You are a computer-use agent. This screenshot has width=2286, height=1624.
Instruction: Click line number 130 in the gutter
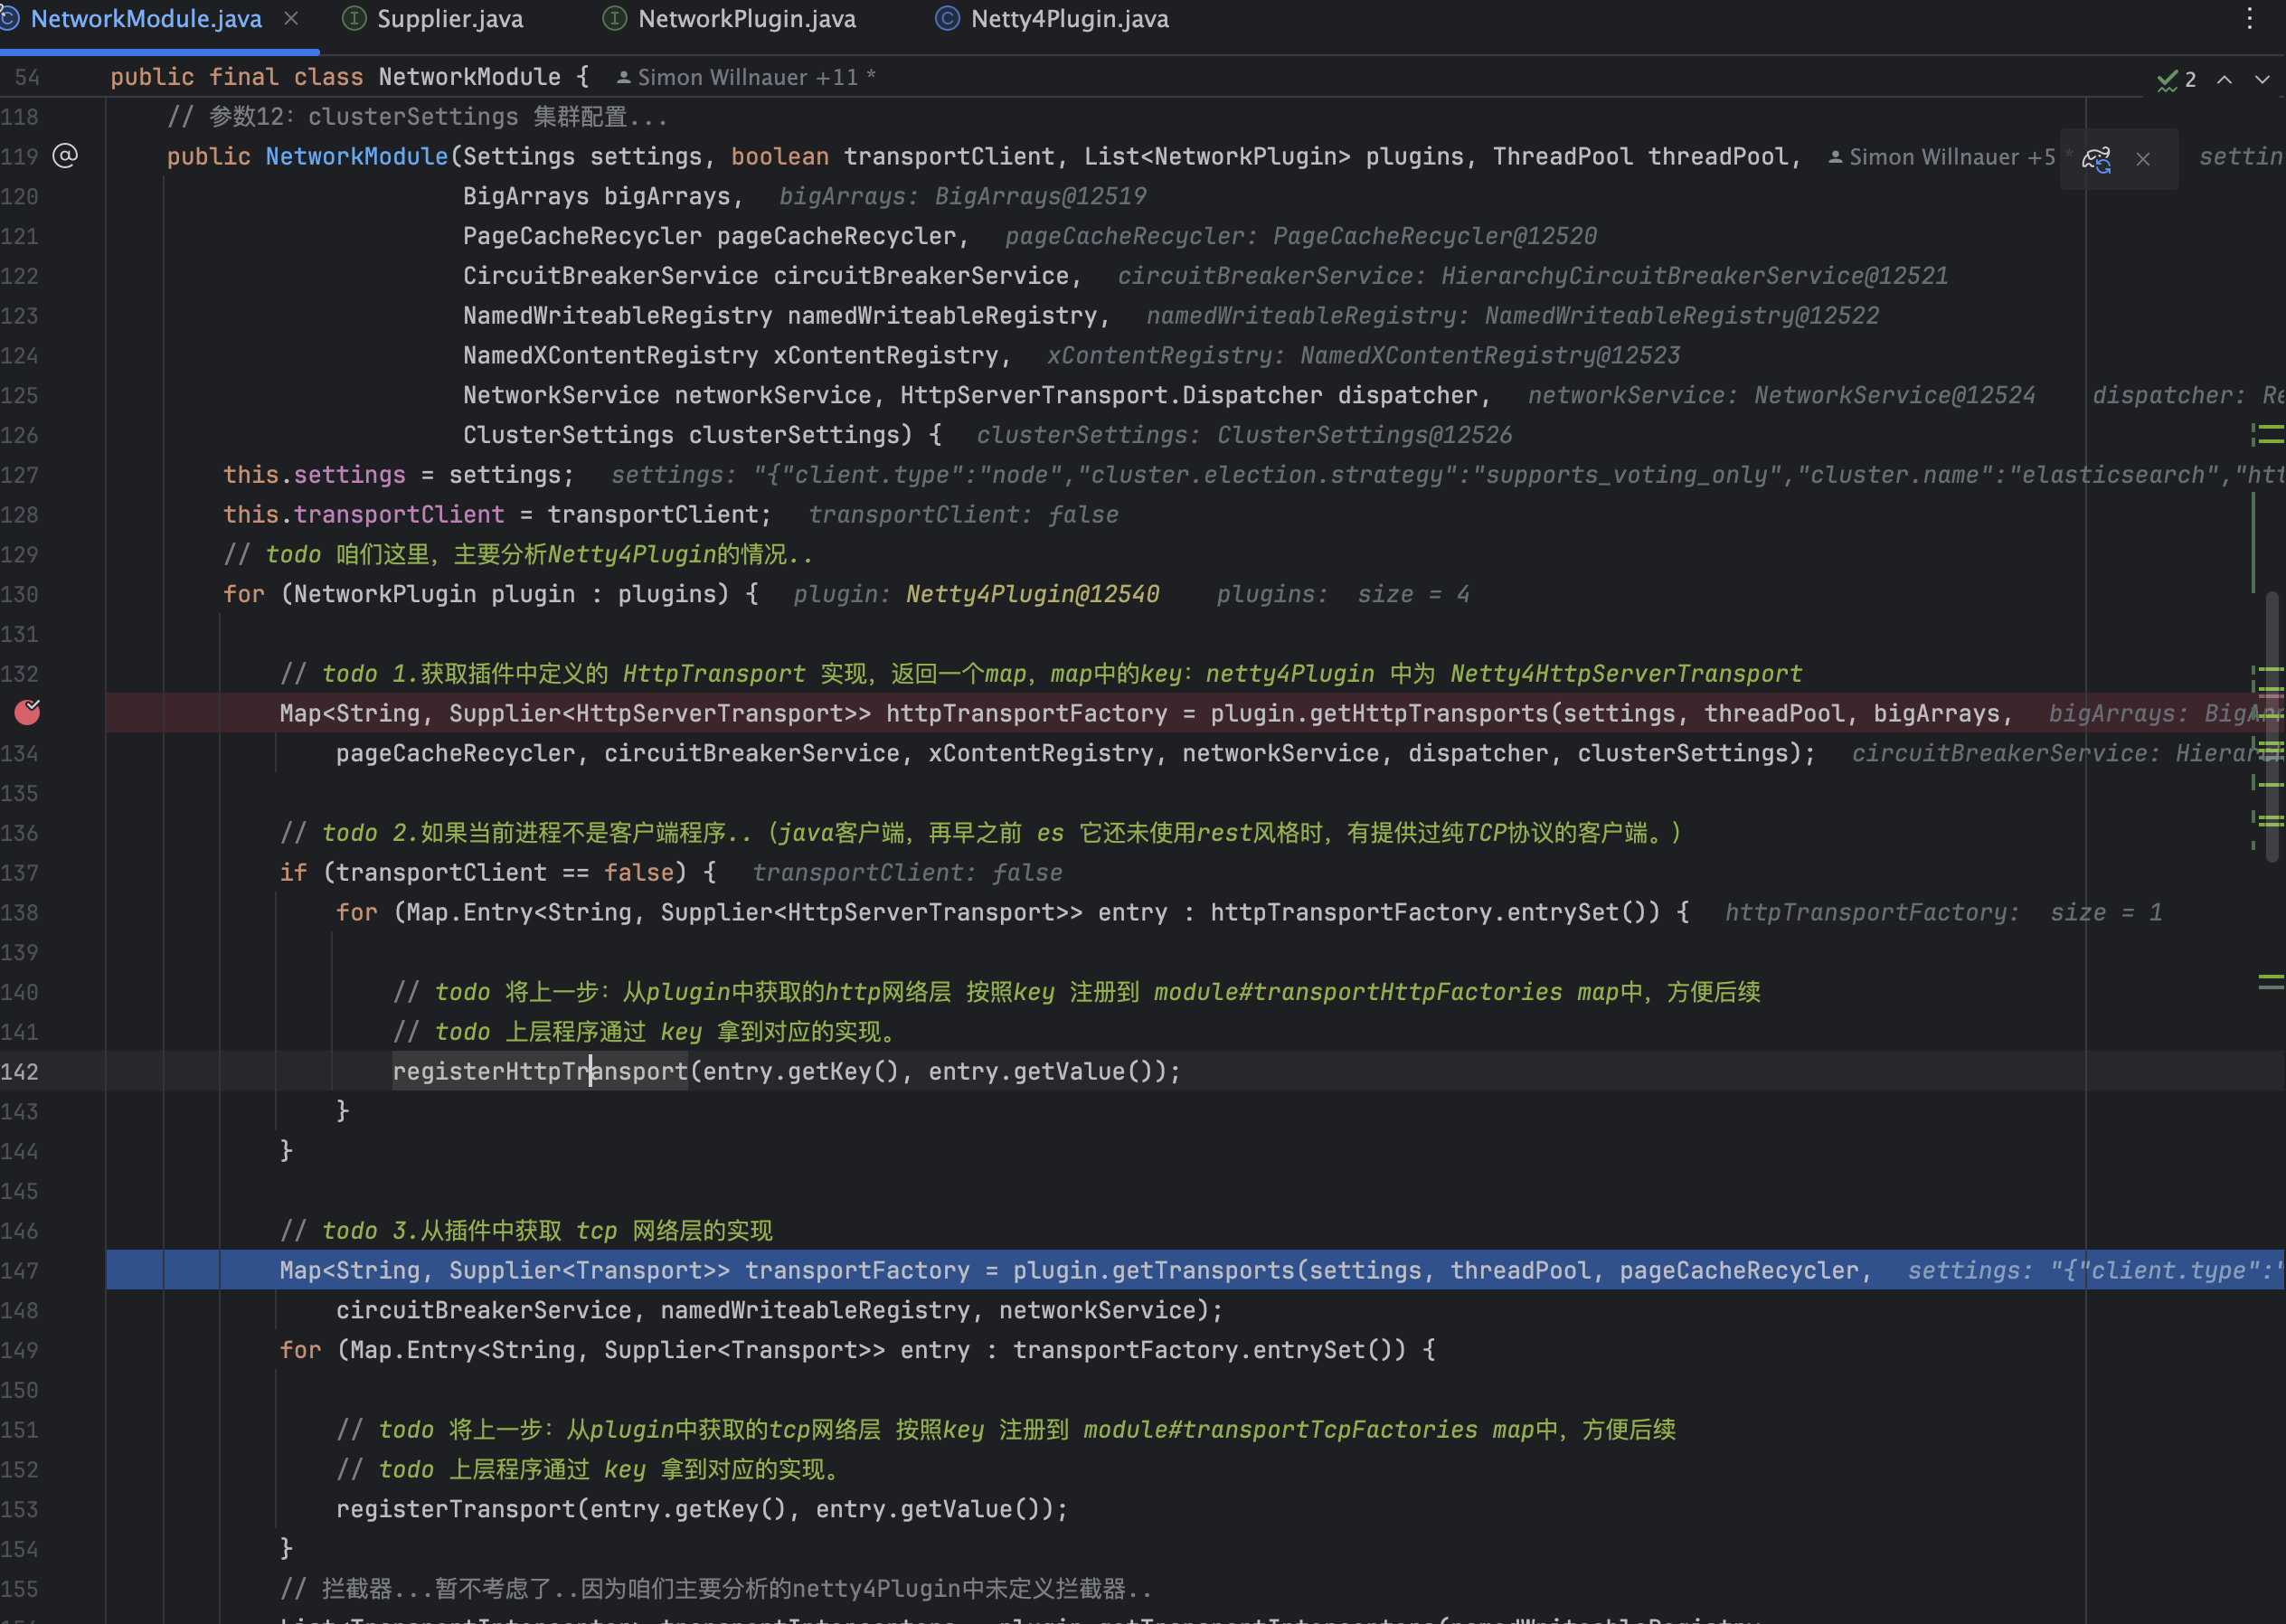(20, 594)
